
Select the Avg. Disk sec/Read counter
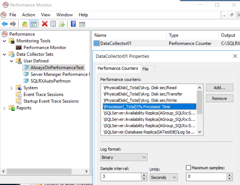[150, 88]
